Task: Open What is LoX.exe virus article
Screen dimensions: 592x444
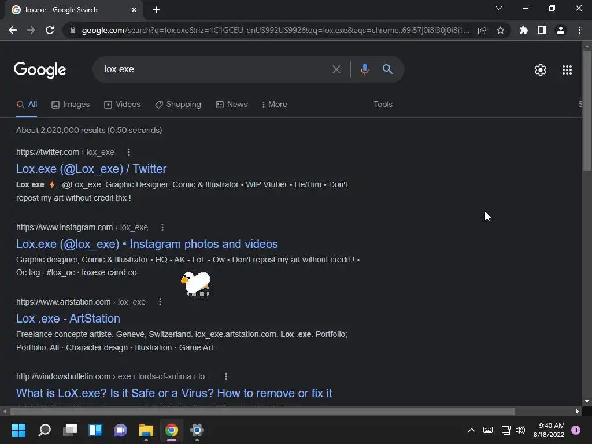Action: tap(174, 393)
